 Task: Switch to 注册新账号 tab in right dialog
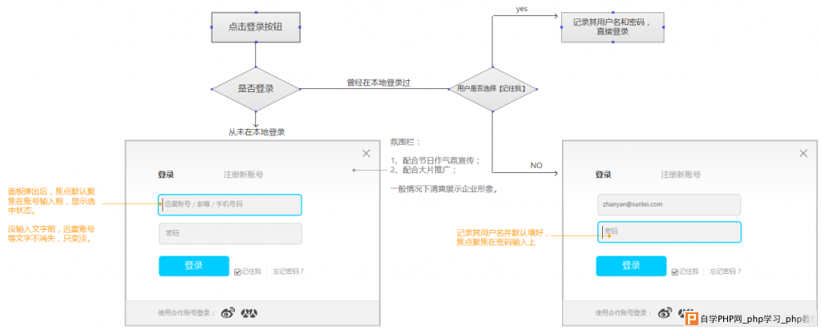[680, 175]
